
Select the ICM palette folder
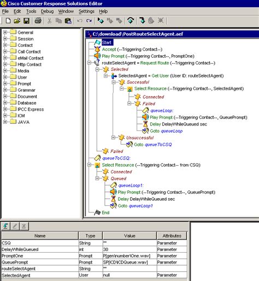click(21, 116)
